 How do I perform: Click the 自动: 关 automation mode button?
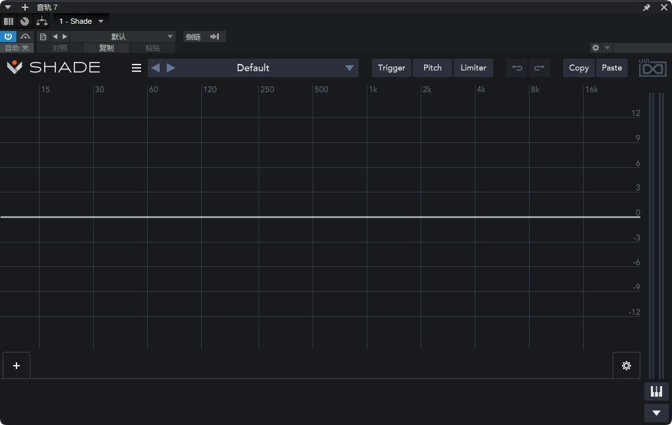pyautogui.click(x=16, y=48)
